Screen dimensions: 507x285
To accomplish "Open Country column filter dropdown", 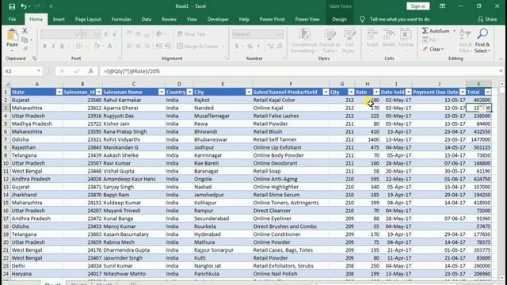I will 189,92.
